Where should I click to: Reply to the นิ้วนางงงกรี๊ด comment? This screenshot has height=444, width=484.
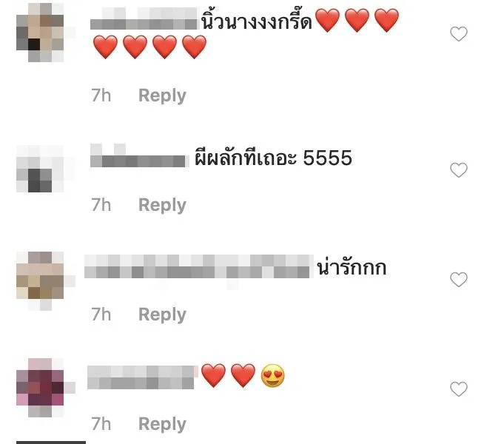pyautogui.click(x=162, y=95)
